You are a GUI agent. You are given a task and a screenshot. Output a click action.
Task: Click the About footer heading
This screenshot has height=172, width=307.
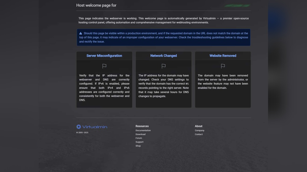(x=199, y=126)
